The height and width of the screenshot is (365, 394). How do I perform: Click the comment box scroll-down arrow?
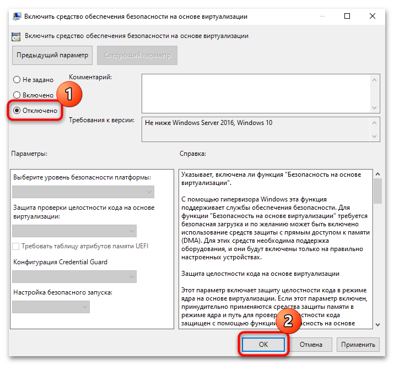374,108
